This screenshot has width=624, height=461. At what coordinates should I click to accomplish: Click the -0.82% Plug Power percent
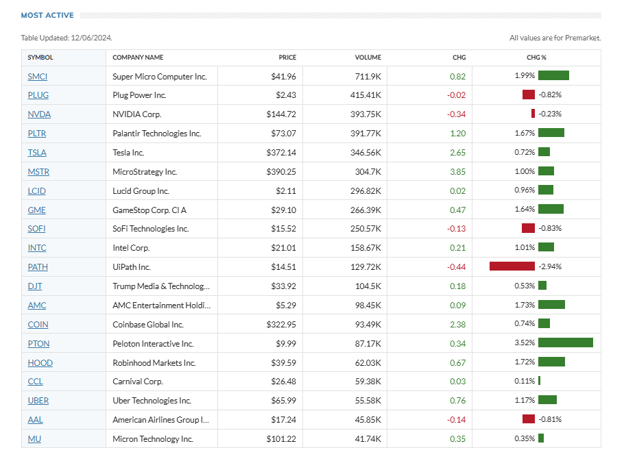550,95
